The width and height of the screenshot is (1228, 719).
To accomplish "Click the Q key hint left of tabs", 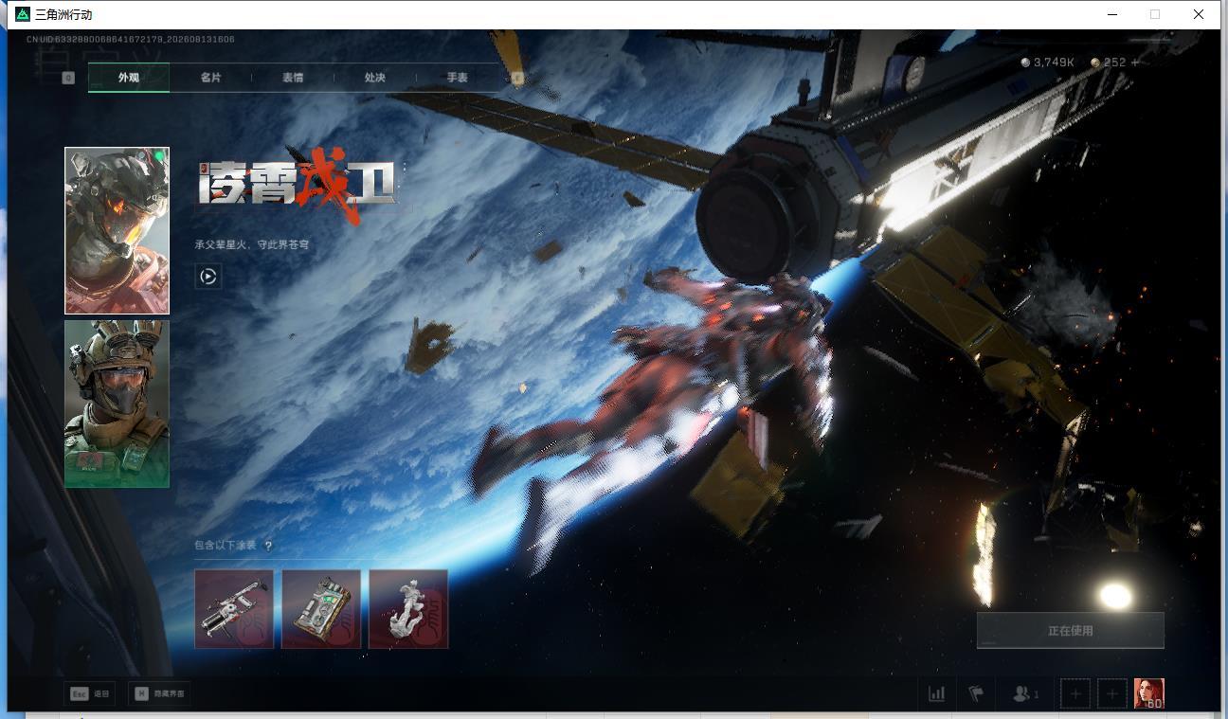I will [x=68, y=78].
